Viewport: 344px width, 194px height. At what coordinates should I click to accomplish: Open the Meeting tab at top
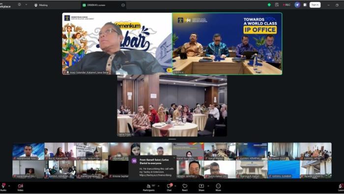(41, 5)
